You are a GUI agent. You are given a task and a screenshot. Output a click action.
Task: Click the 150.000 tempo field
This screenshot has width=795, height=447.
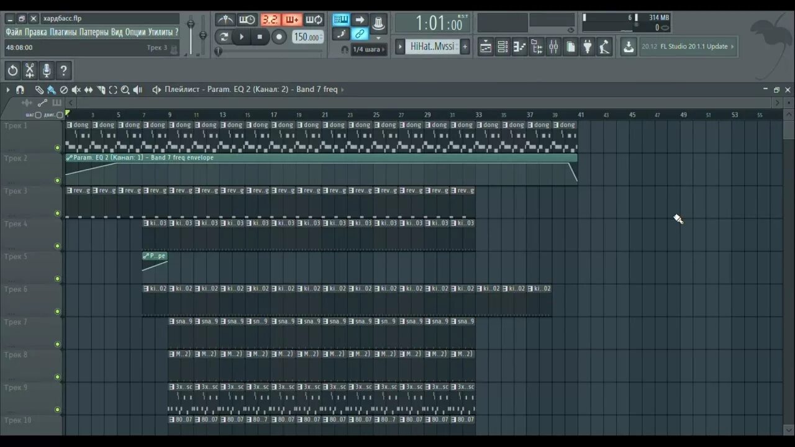pyautogui.click(x=307, y=37)
